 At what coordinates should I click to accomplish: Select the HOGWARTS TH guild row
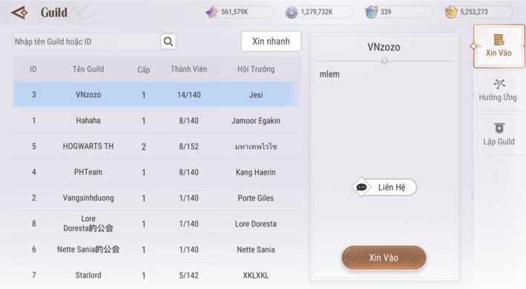(x=157, y=146)
